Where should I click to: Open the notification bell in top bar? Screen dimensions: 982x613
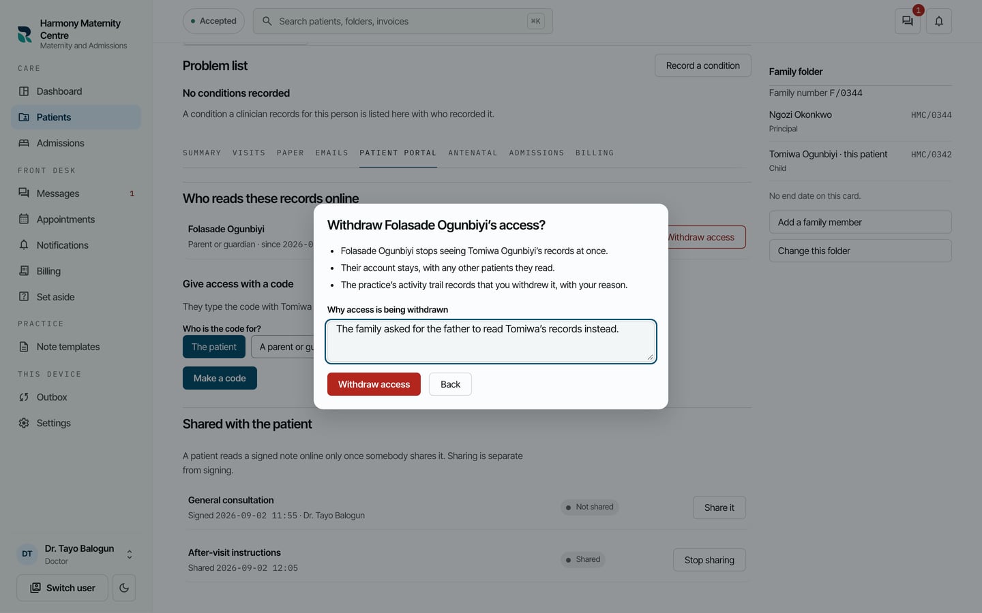pyautogui.click(x=939, y=21)
